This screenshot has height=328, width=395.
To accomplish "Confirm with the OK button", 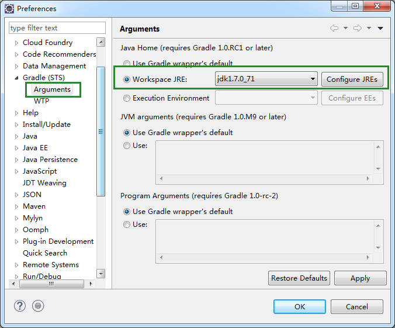I will click(x=300, y=306).
